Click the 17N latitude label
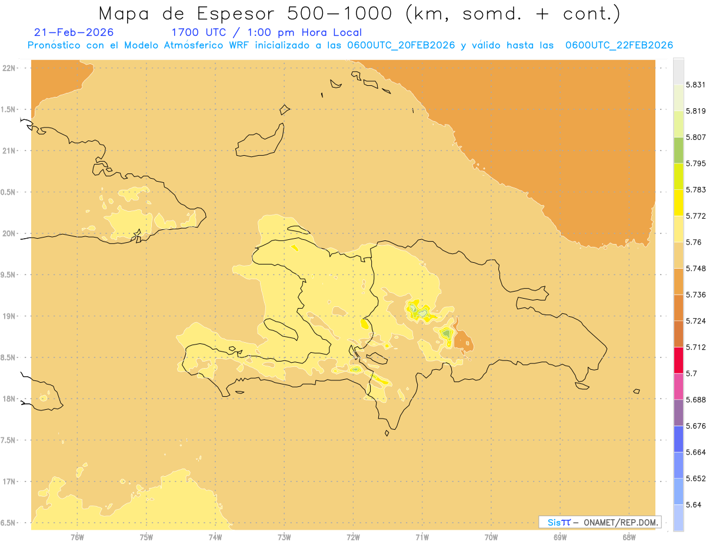This screenshot has height=545, width=706. pyautogui.click(x=9, y=482)
